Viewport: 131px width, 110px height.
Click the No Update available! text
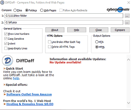(65, 62)
